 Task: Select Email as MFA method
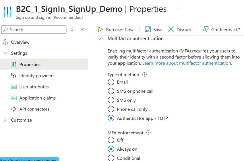(x=111, y=82)
